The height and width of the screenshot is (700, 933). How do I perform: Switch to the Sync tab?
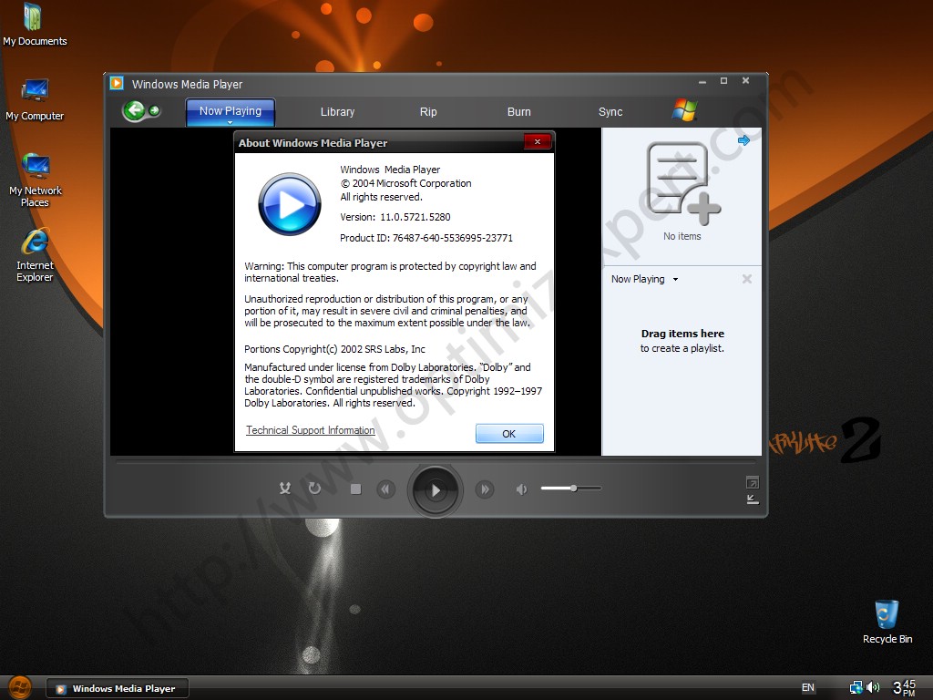click(x=610, y=112)
